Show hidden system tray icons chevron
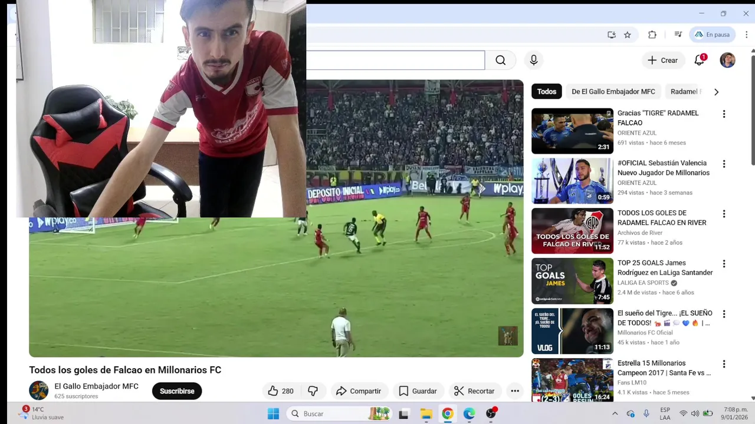This screenshot has width=755, height=424. click(615, 414)
